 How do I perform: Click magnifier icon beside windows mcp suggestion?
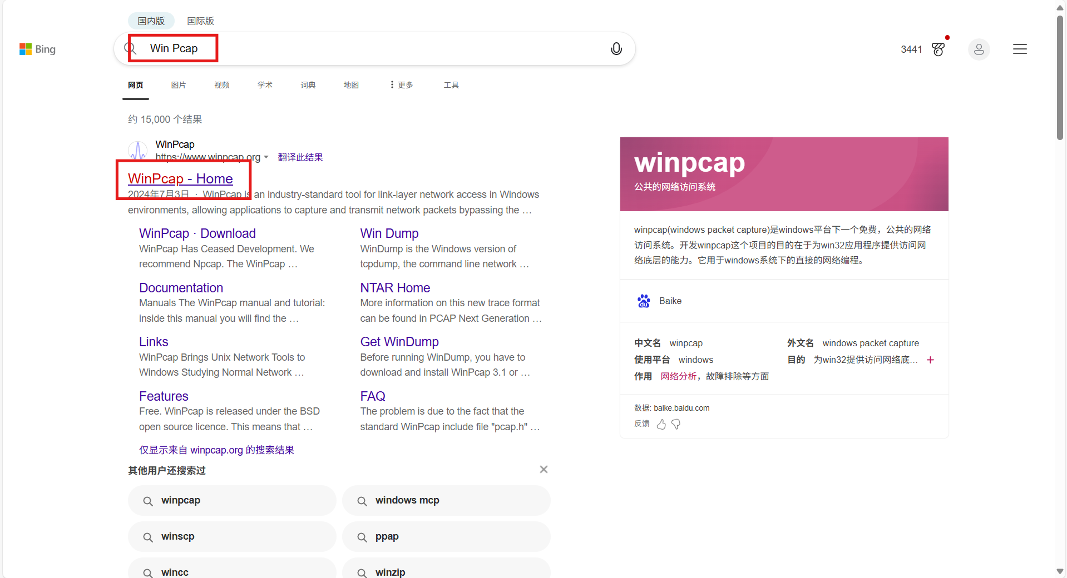click(x=362, y=501)
